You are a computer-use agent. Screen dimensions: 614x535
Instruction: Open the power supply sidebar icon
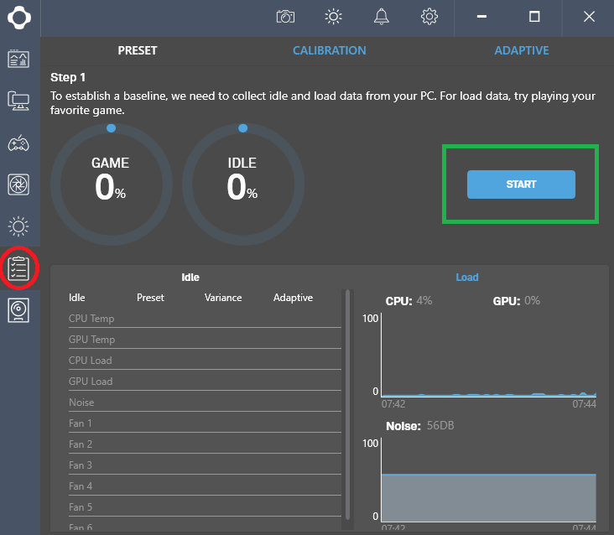(x=18, y=311)
